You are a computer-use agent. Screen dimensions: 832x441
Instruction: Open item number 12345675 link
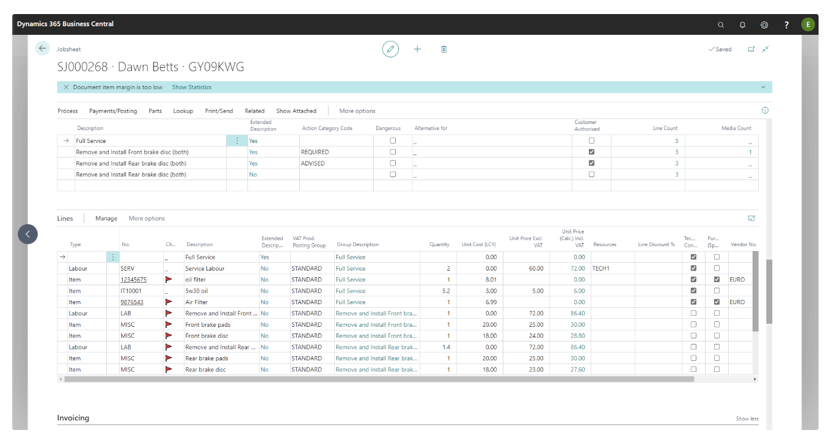(x=133, y=280)
